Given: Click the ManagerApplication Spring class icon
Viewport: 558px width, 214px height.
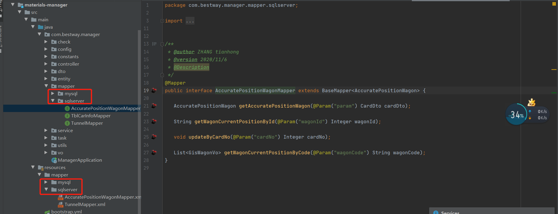Looking at the screenshot, I should [x=54, y=160].
